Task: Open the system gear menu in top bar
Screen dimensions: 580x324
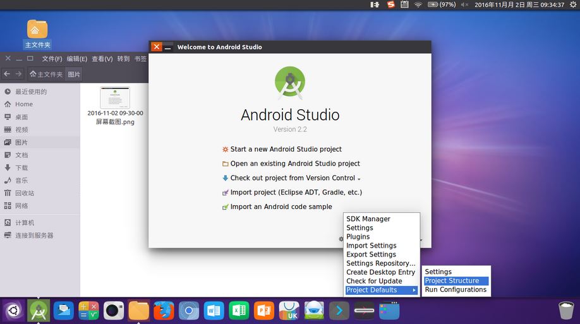Action: tap(573, 5)
